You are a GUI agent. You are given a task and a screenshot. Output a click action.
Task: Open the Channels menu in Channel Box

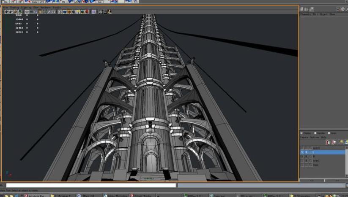click(305, 14)
